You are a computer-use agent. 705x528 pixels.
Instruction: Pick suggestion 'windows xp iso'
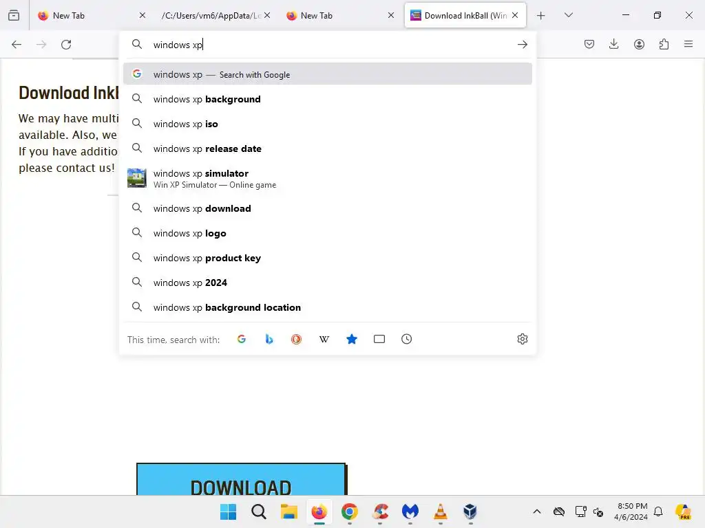[327, 124]
